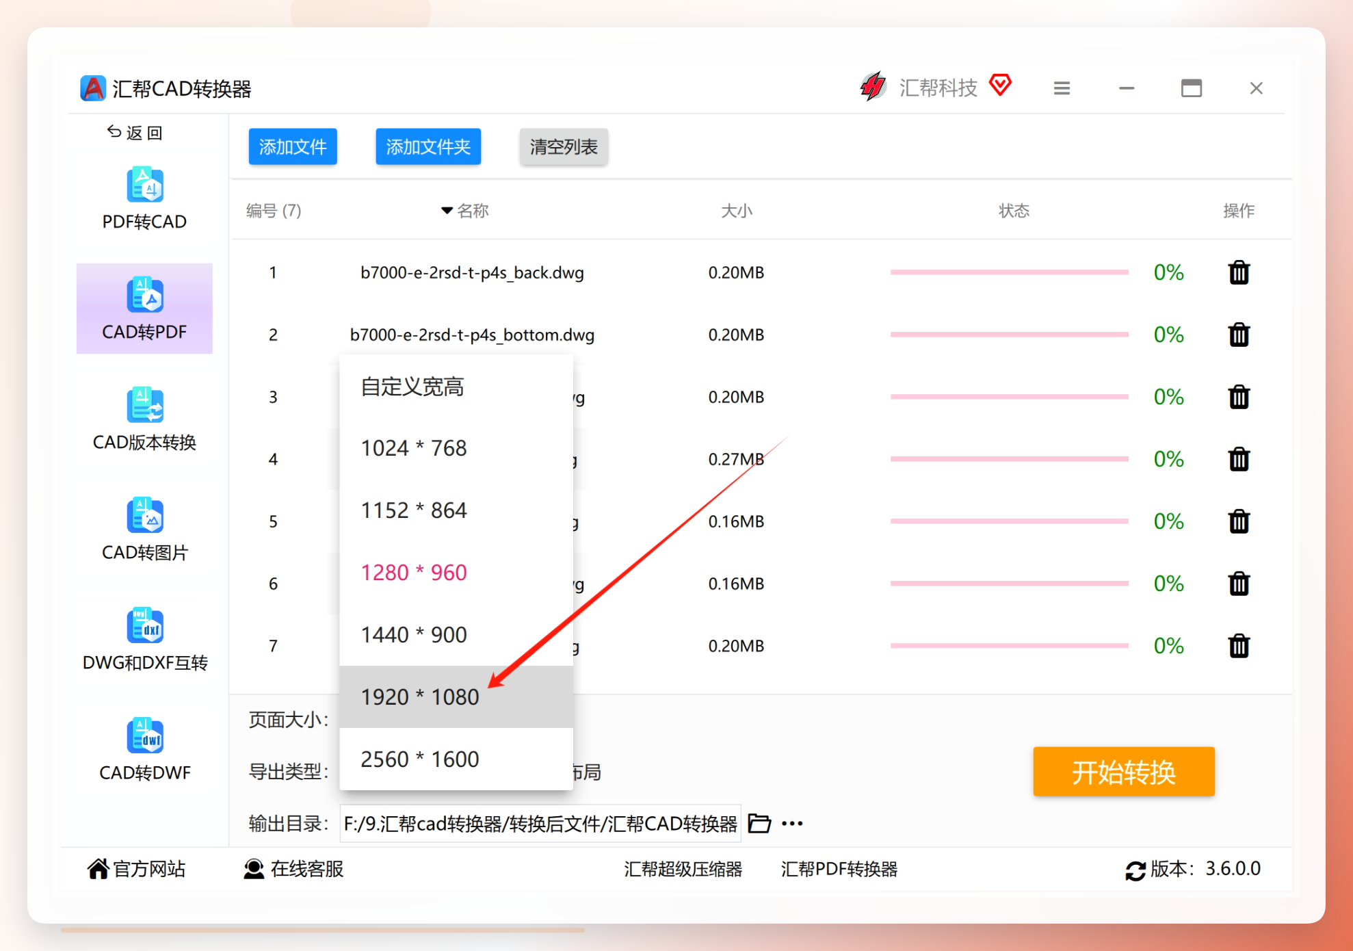The width and height of the screenshot is (1353, 951).
Task: Sort list by 名称 column arrow
Action: (x=447, y=211)
